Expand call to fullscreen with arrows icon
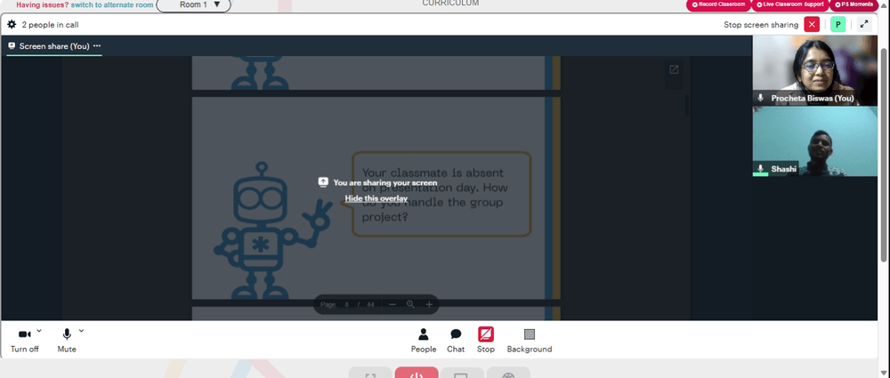 (x=864, y=24)
